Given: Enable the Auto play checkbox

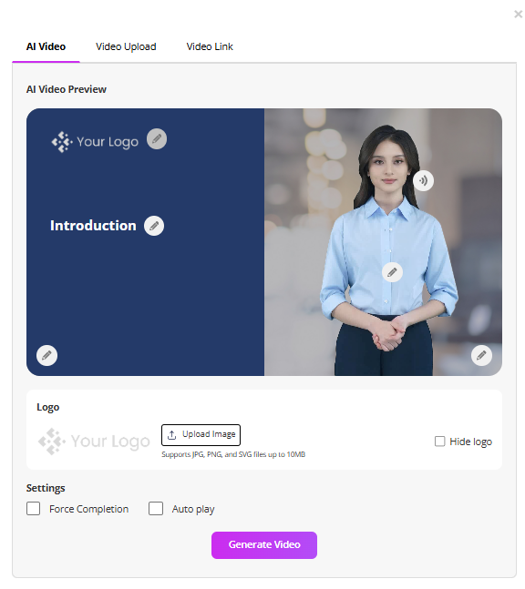Looking at the screenshot, I should pos(156,509).
